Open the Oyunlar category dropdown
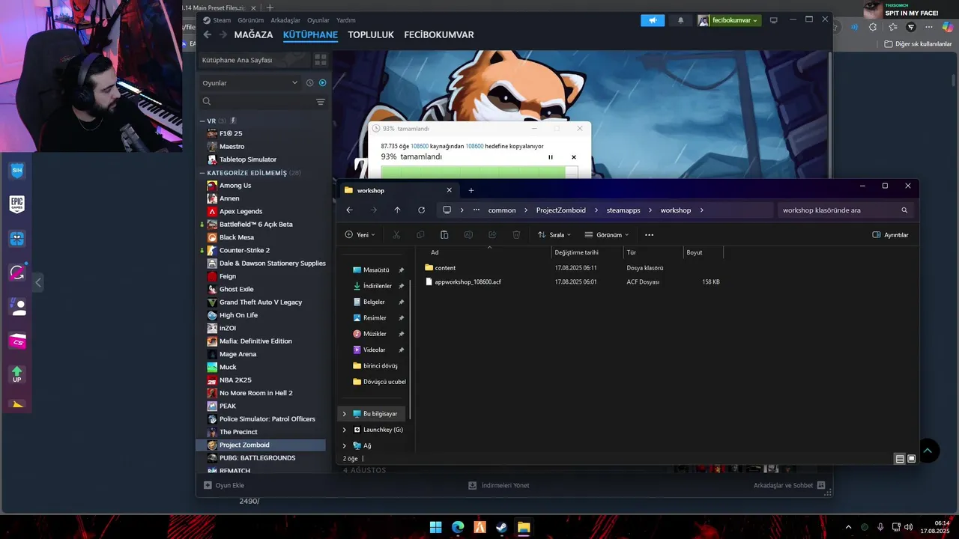959x539 pixels. click(250, 83)
